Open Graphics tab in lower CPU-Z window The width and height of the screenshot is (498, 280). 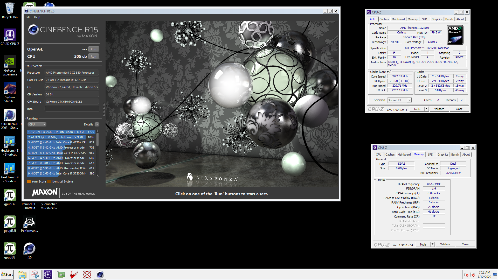pos(443,155)
